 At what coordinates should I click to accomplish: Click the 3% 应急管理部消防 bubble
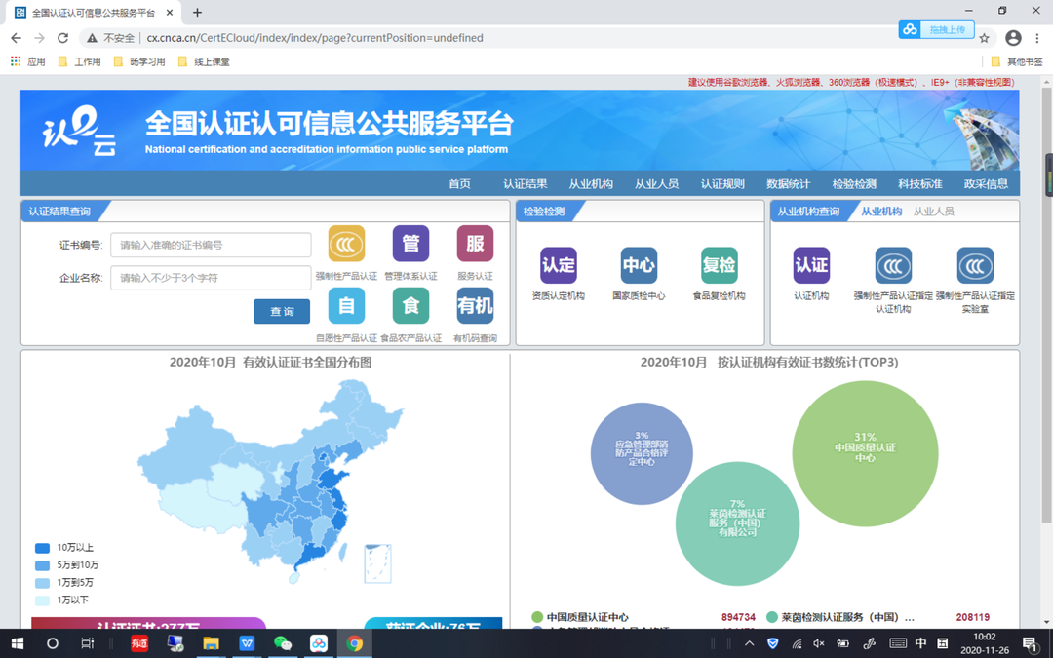[x=642, y=453]
